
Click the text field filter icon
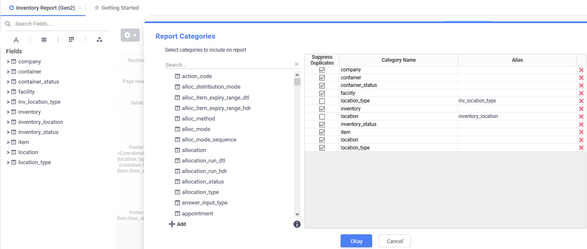tap(16, 40)
